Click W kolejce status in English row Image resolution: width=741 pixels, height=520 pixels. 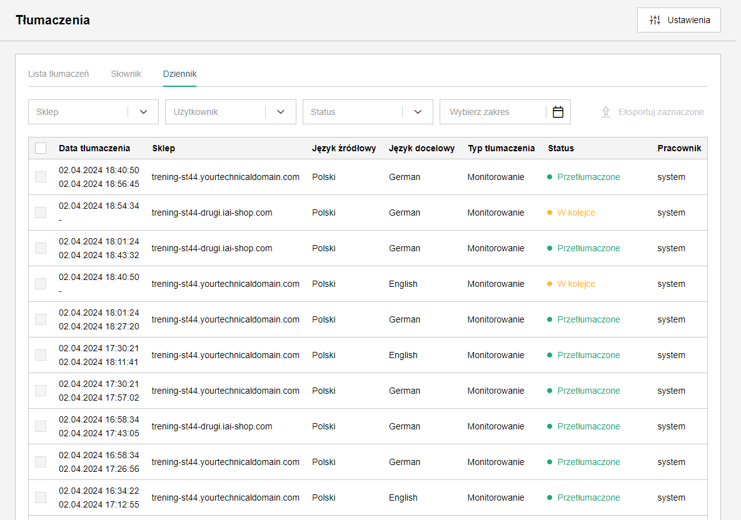point(575,284)
